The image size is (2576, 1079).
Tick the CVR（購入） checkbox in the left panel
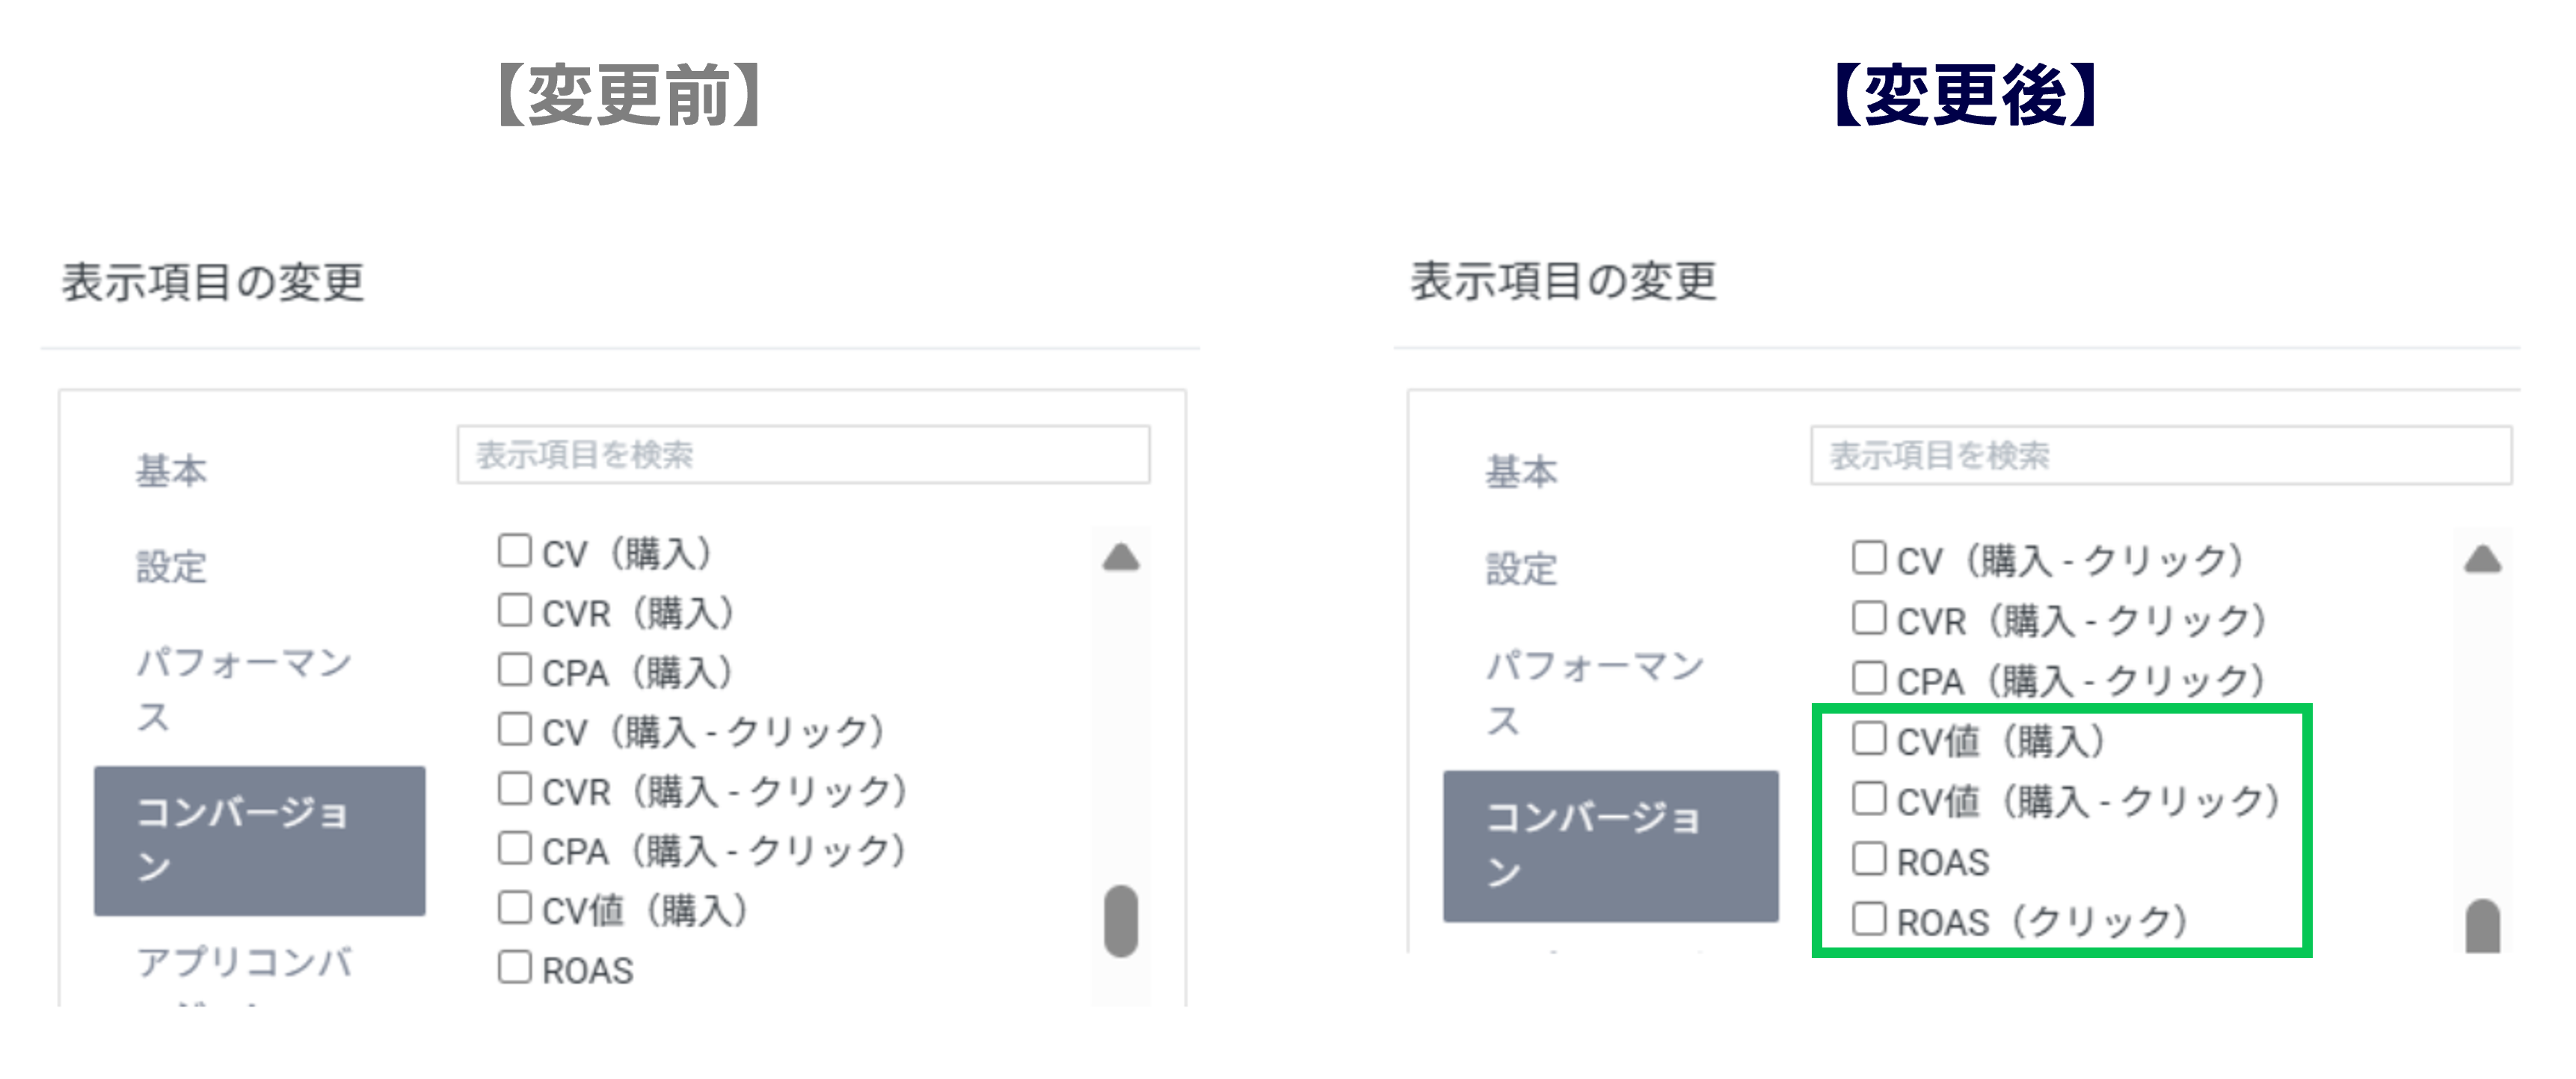coord(514,610)
